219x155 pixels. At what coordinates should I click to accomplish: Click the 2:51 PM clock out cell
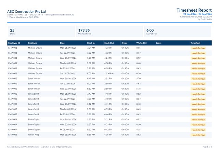(108, 79)
